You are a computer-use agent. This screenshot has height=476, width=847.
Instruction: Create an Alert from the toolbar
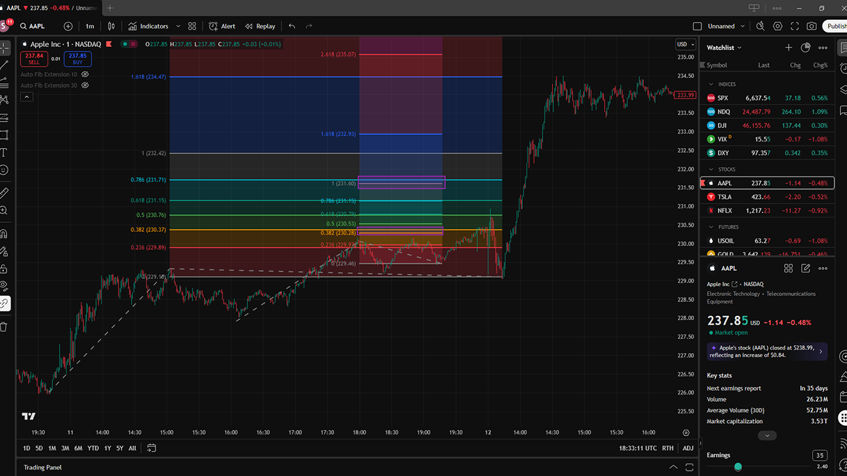point(222,26)
